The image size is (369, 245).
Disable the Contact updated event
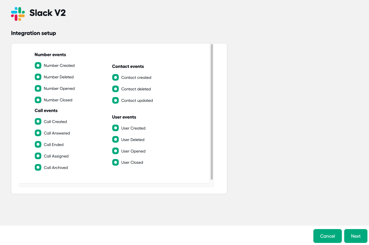coord(115,101)
